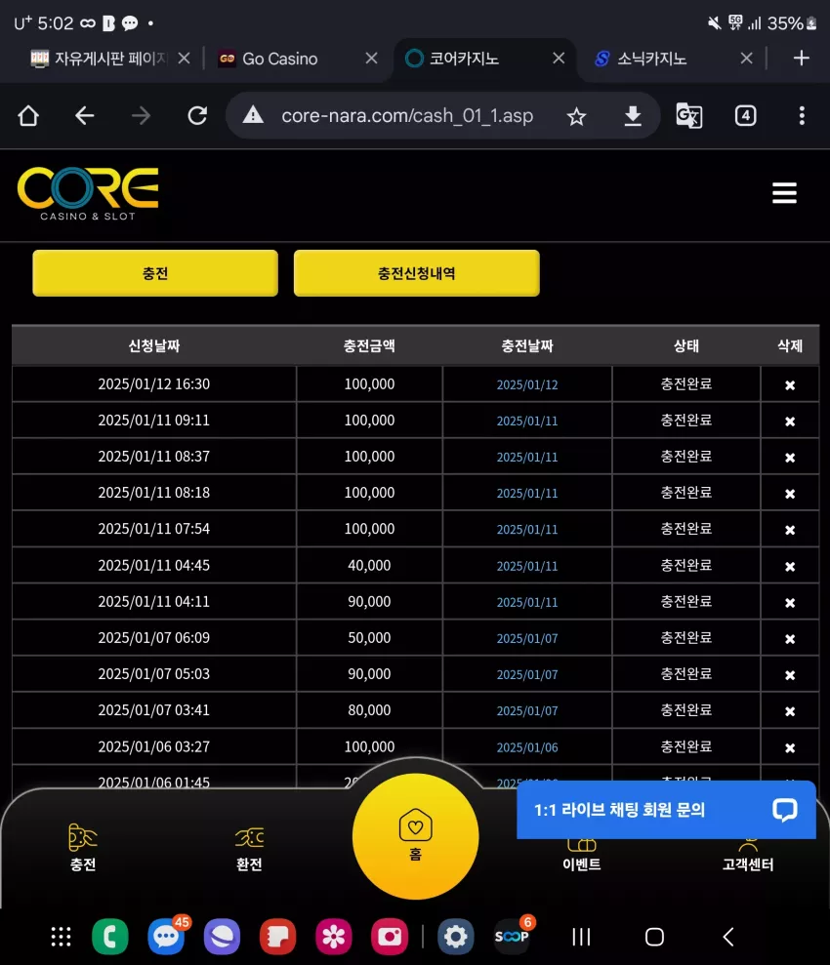Click the 신청날짜 column header
830x965 pixels.
tap(154, 345)
